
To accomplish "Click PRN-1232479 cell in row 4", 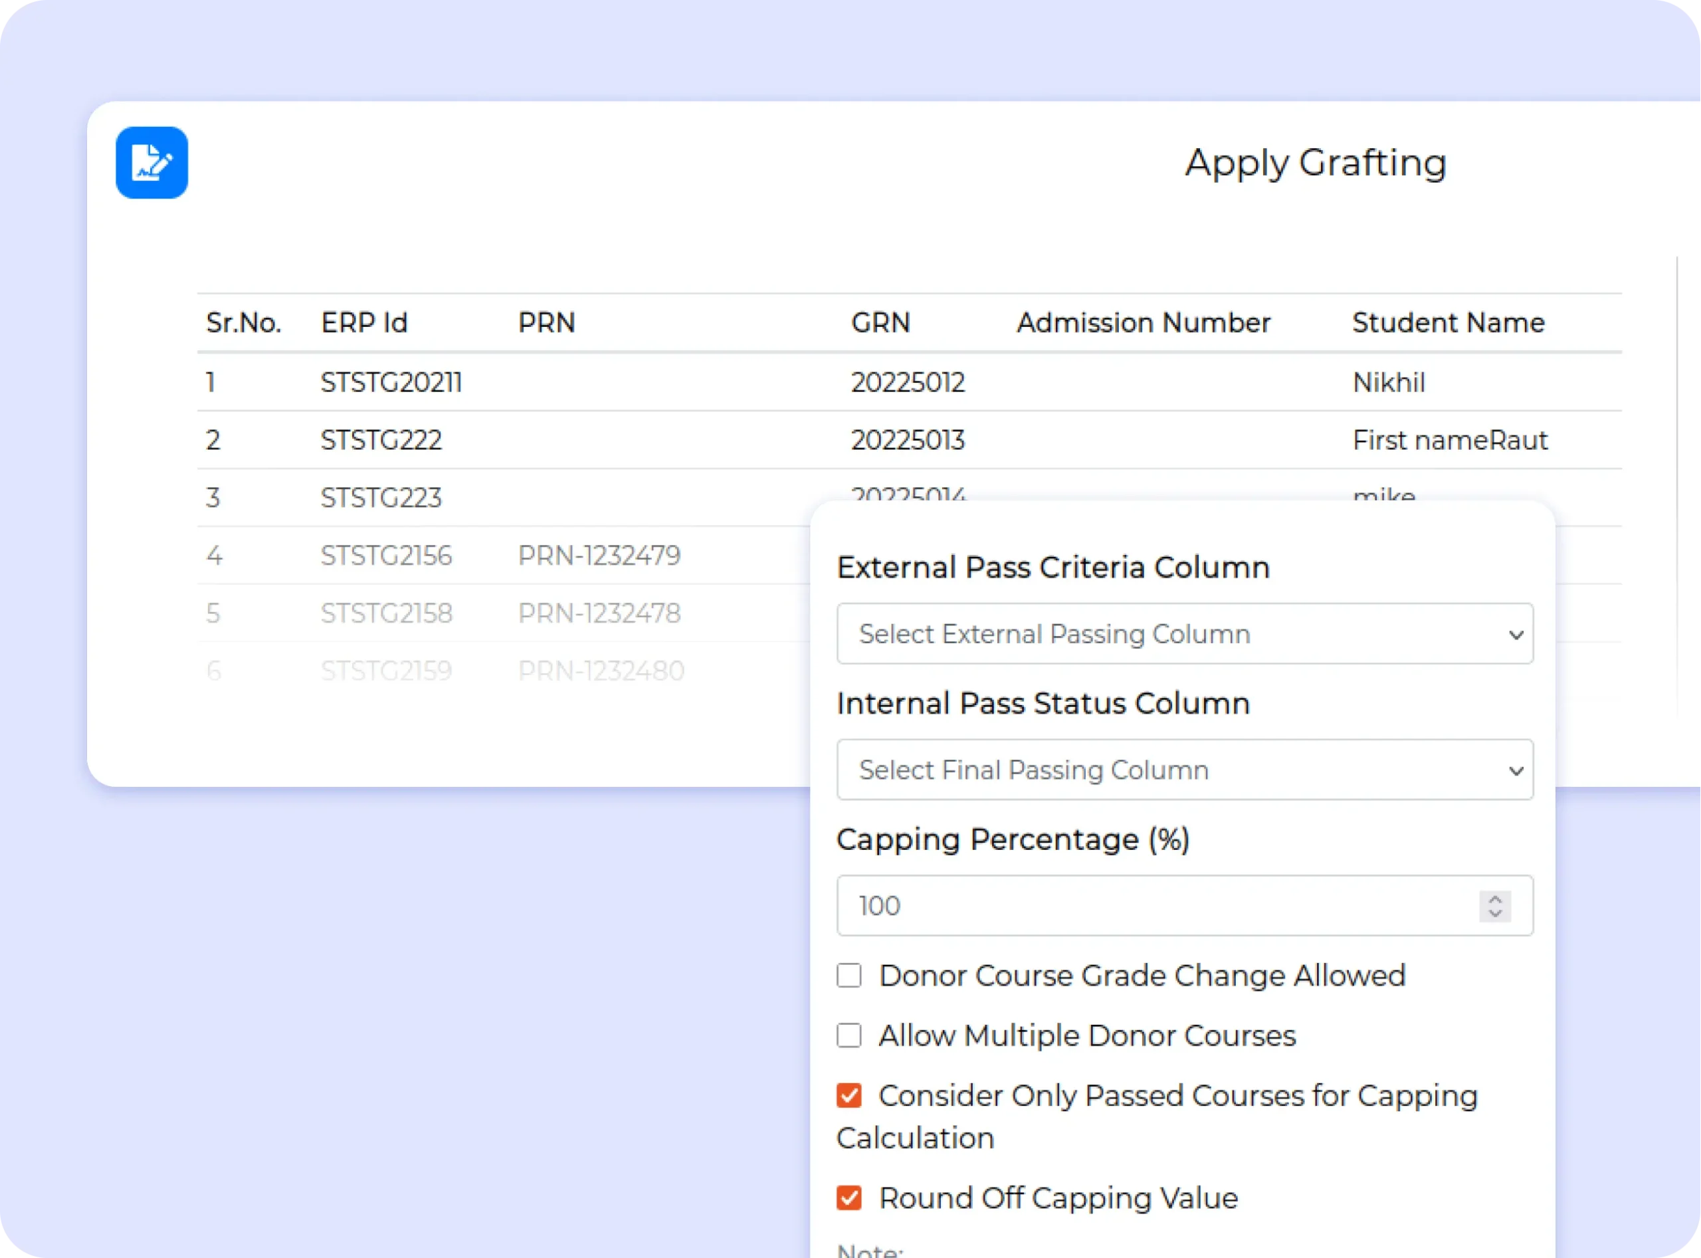I will click(x=599, y=556).
